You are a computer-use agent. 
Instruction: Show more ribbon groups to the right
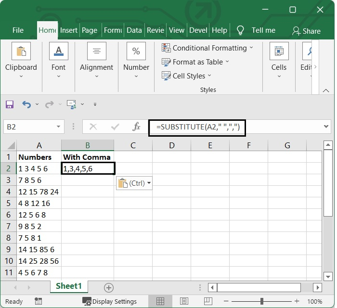tap(315, 67)
